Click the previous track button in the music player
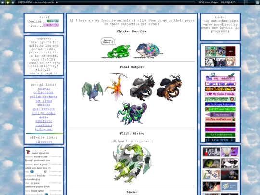 click(3, 2)
